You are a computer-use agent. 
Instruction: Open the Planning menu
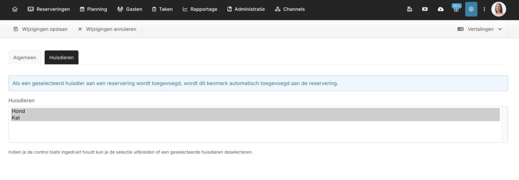click(x=93, y=9)
